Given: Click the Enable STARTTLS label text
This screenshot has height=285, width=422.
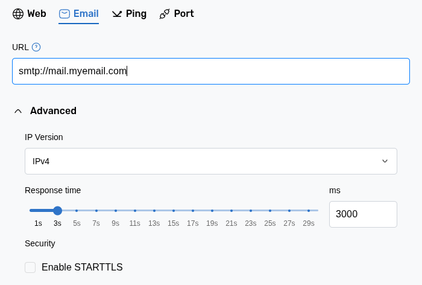Looking at the screenshot, I should [x=82, y=267].
